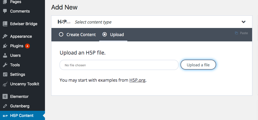Image resolution: width=258 pixels, height=120 pixels.
Task: Select the Upload radio button
Action: point(105,34)
